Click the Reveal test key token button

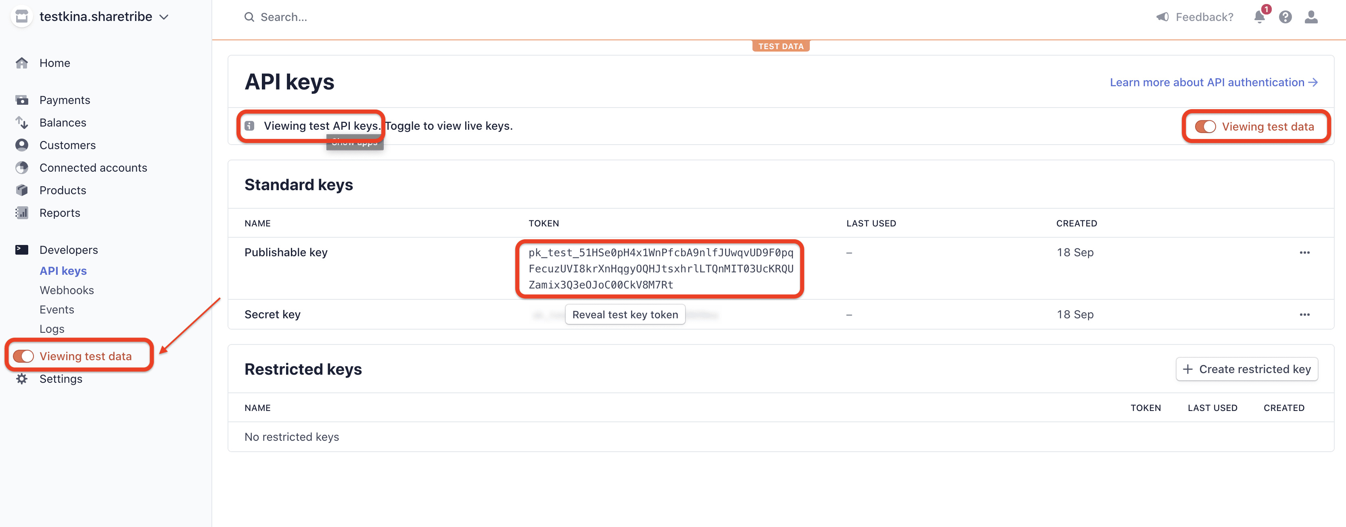click(625, 314)
